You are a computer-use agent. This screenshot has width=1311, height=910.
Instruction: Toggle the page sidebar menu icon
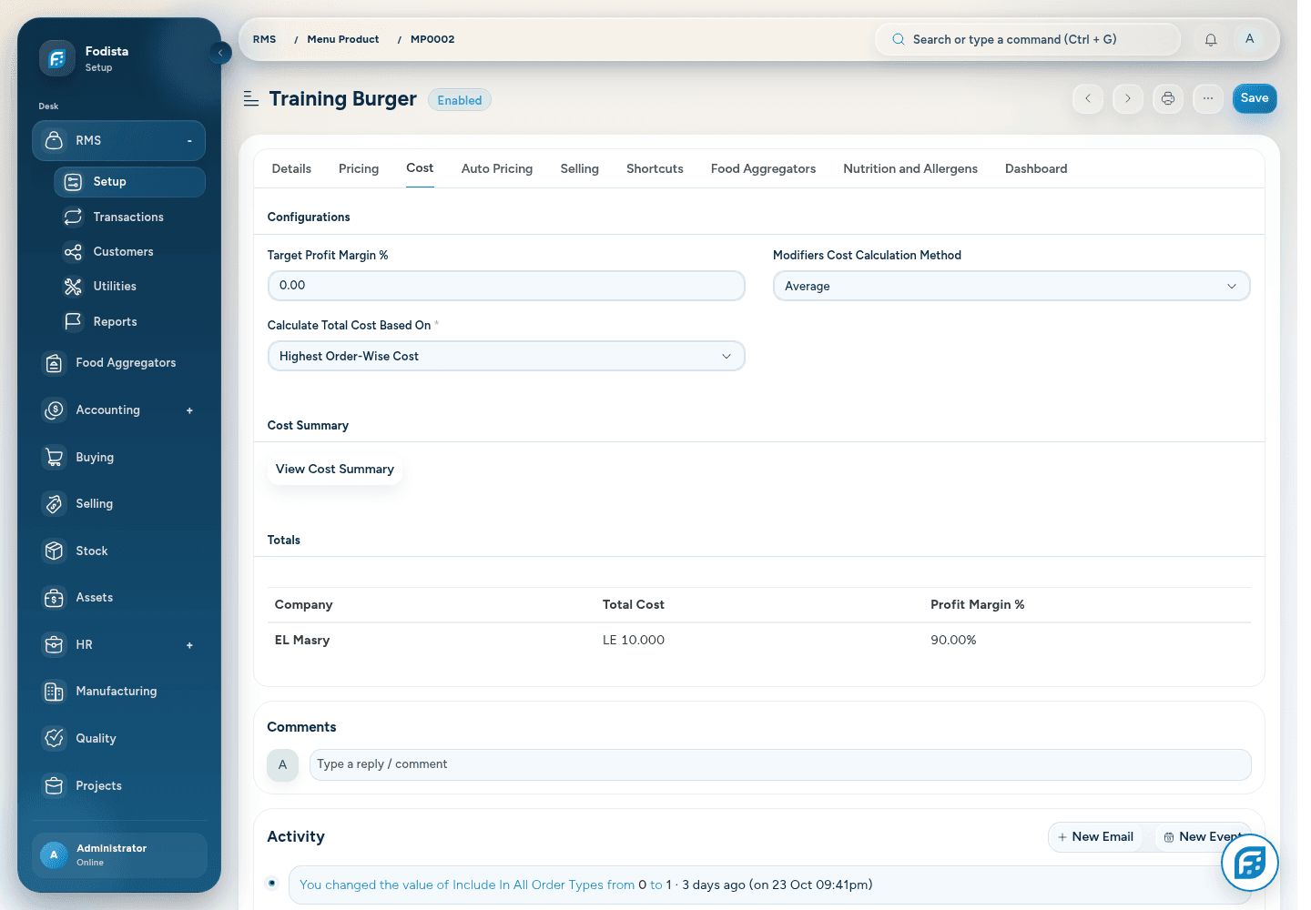(x=251, y=99)
